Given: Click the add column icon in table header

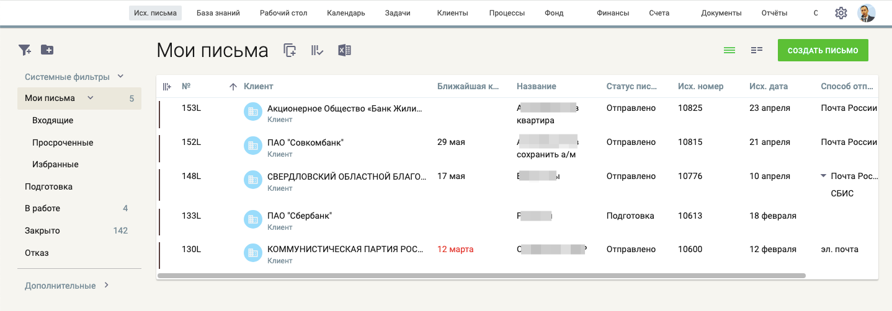Looking at the screenshot, I should click(x=167, y=87).
